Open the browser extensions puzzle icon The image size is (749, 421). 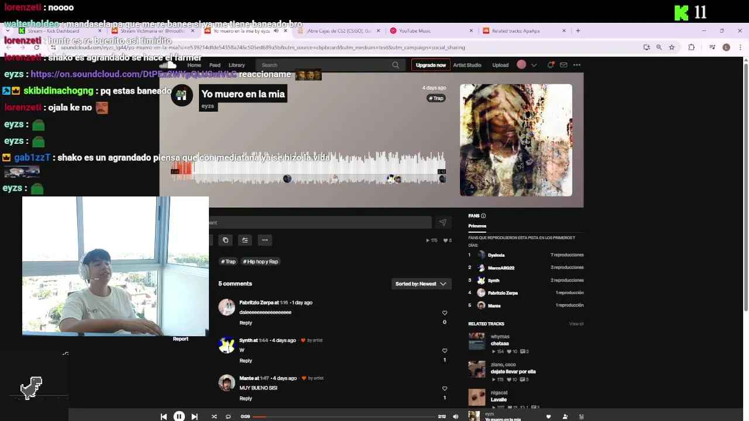coord(691,47)
